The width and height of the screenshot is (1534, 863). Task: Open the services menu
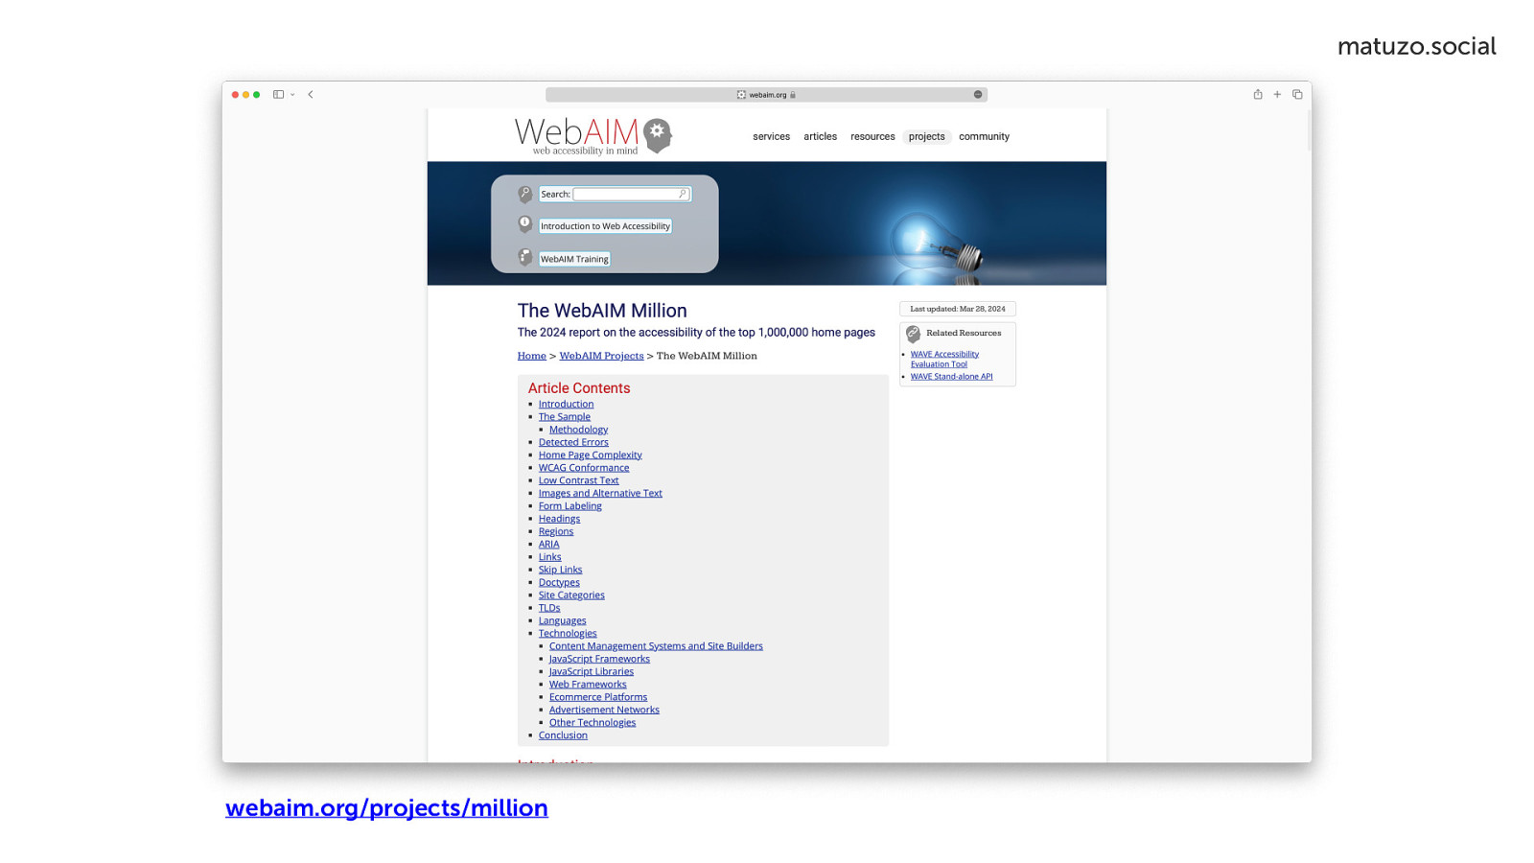[771, 136]
